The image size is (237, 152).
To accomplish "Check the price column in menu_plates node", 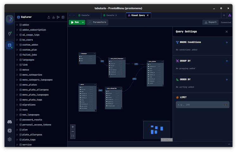I will coord(149,71).
